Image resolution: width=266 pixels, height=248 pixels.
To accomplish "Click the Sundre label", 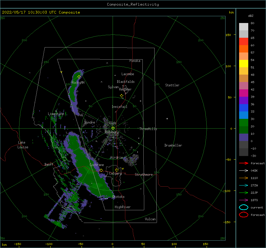I will coord(90,122).
